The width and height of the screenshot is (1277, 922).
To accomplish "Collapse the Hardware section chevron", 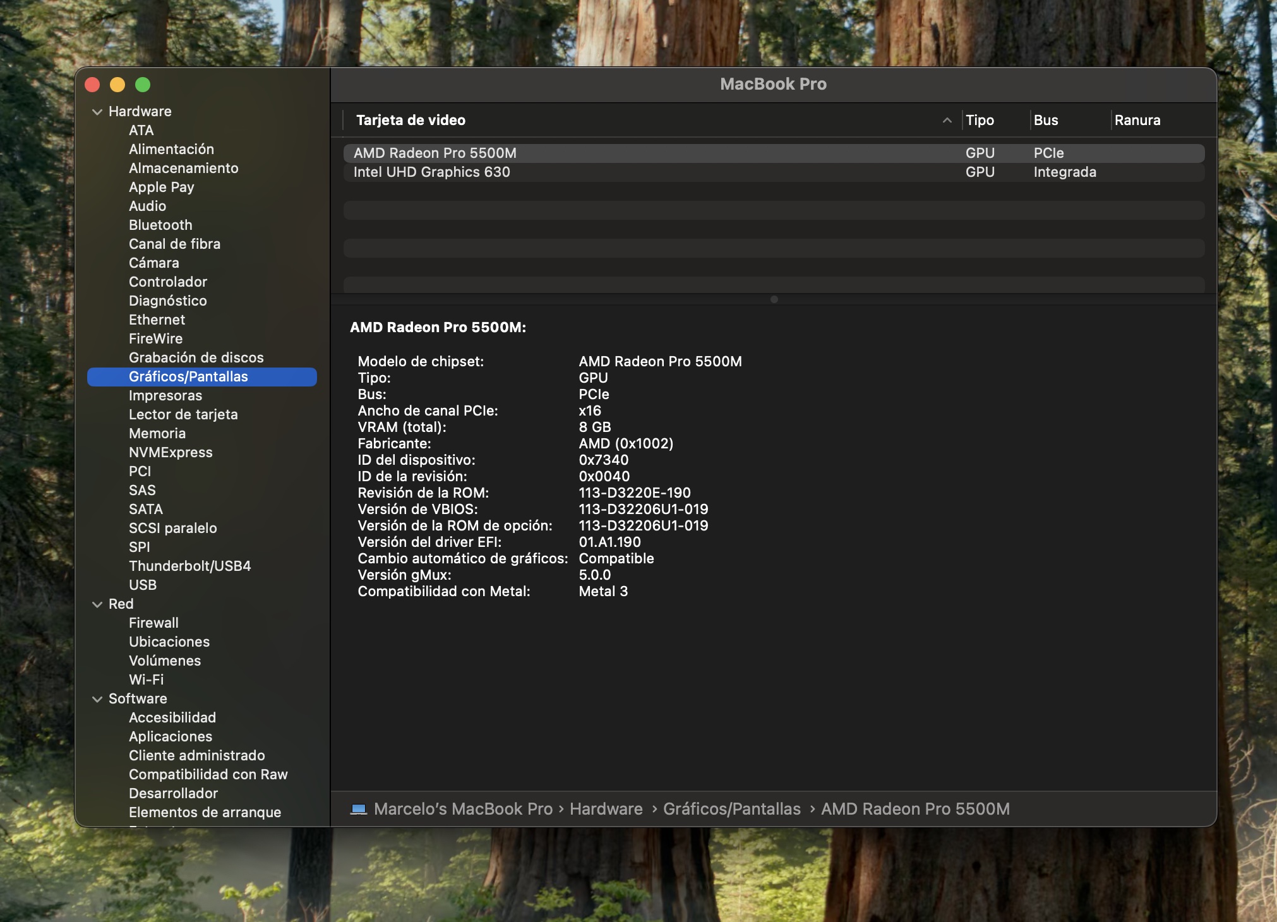I will pos(97,112).
